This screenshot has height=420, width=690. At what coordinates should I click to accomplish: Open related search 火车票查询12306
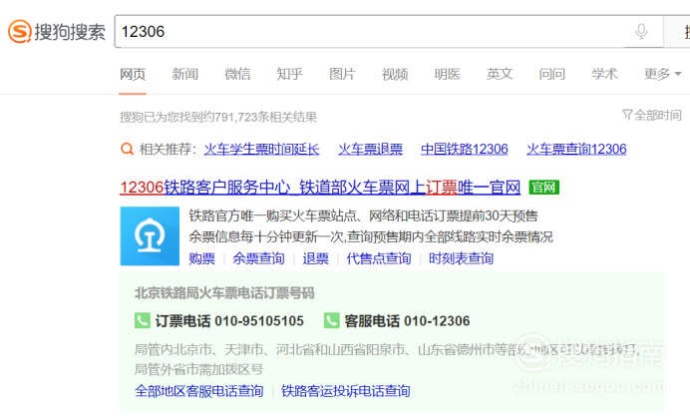576,150
